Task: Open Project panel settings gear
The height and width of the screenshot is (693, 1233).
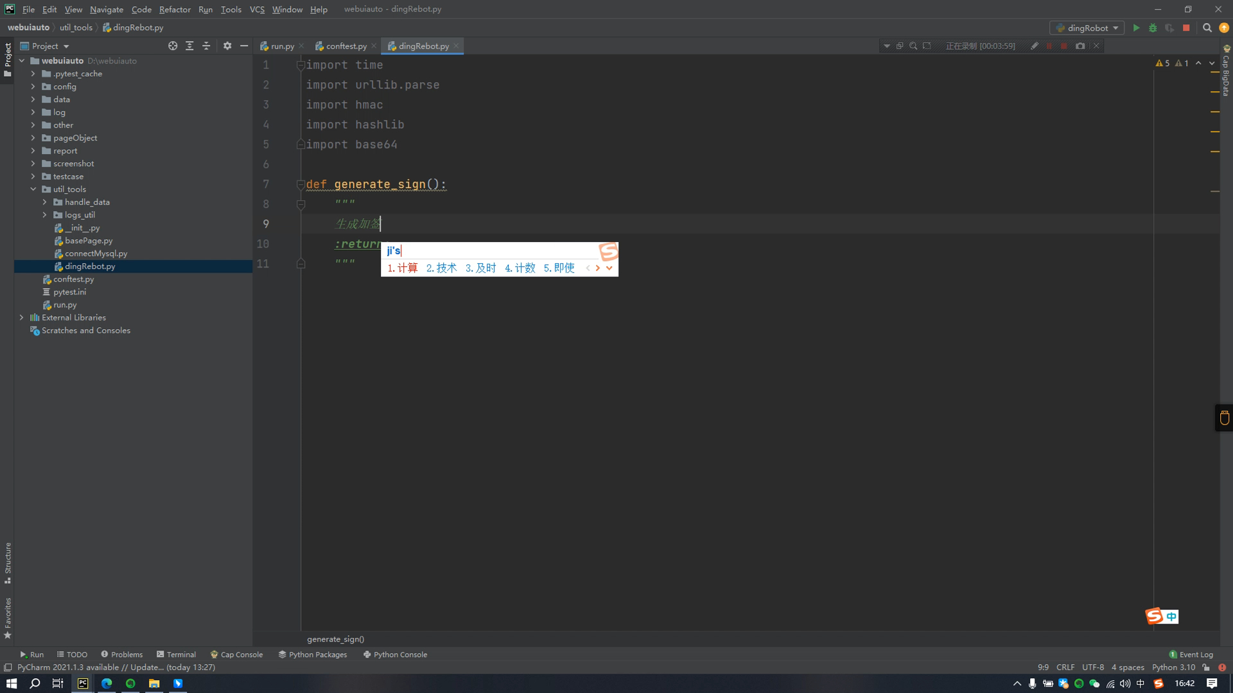Action: (227, 46)
